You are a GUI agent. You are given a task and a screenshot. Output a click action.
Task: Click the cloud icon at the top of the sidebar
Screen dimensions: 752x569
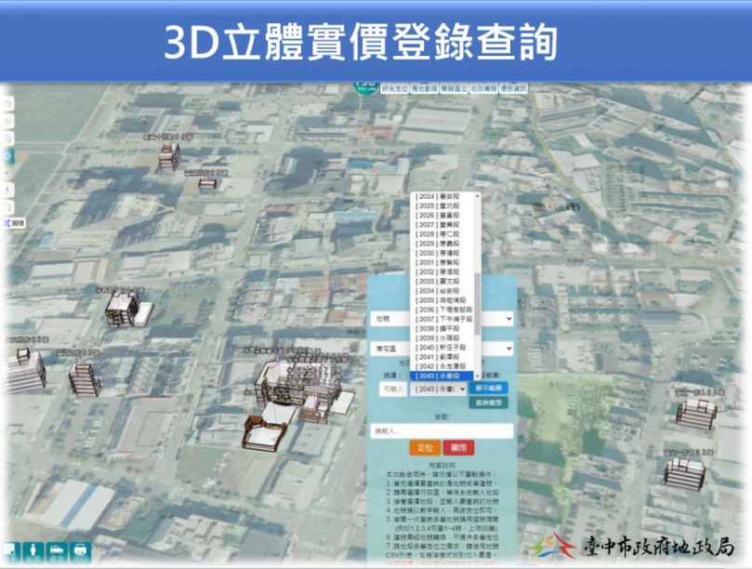pyautogui.click(x=9, y=102)
